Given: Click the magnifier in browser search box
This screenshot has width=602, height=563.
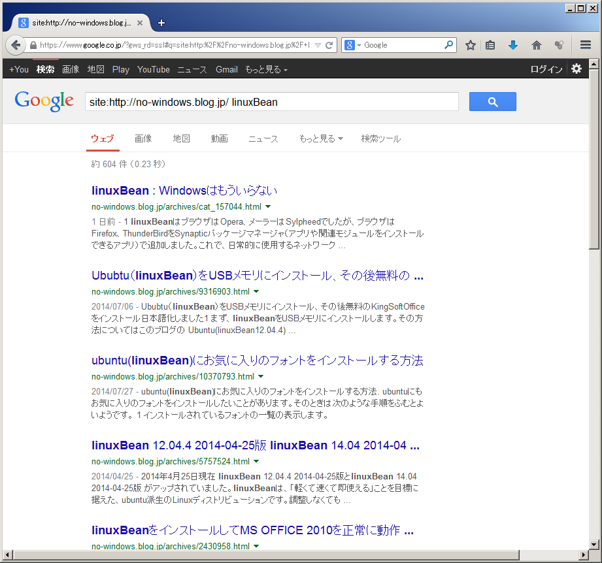Looking at the screenshot, I should (448, 45).
